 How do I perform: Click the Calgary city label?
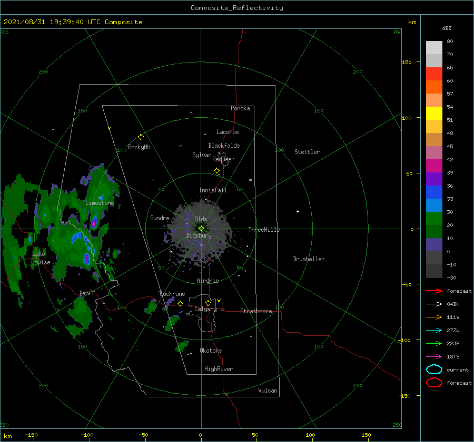[x=205, y=309]
